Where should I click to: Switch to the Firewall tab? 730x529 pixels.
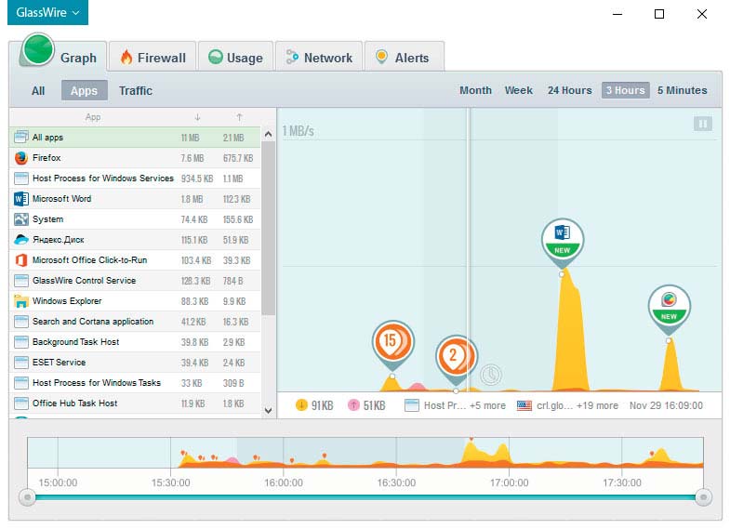tap(153, 58)
